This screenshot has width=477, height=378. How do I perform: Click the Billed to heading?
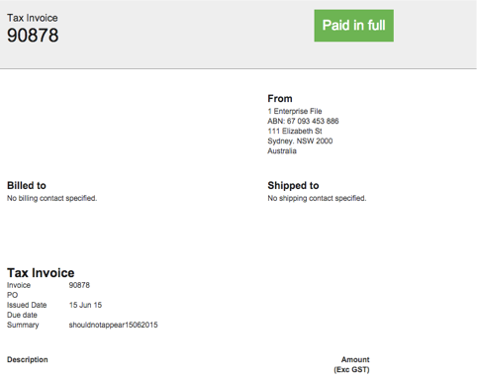(27, 185)
